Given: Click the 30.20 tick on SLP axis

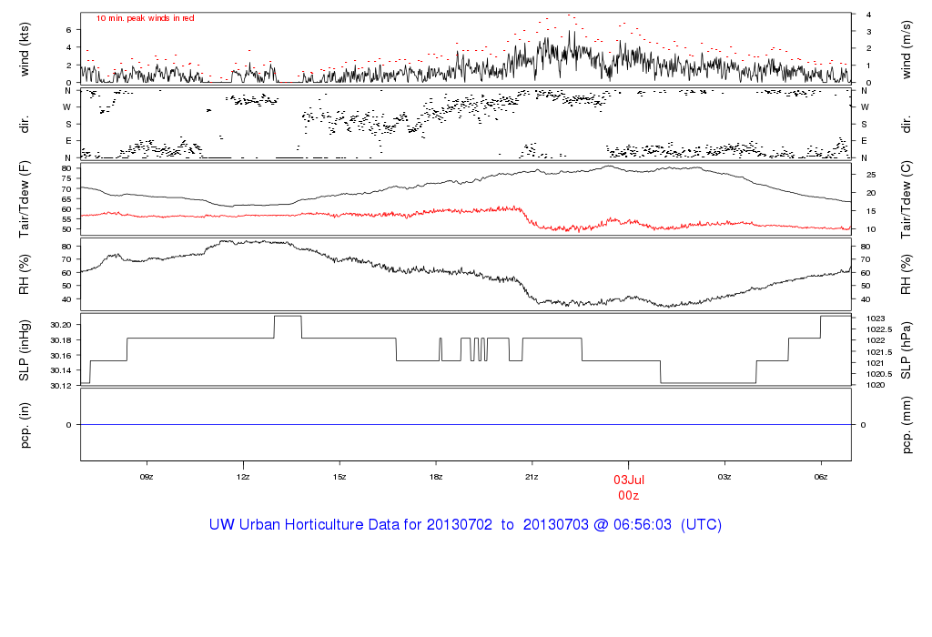Looking at the screenshot, I should tap(61, 325).
